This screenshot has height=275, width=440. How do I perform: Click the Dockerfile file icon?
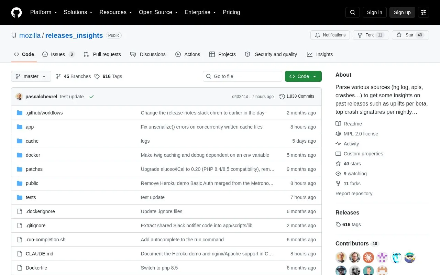(20, 268)
